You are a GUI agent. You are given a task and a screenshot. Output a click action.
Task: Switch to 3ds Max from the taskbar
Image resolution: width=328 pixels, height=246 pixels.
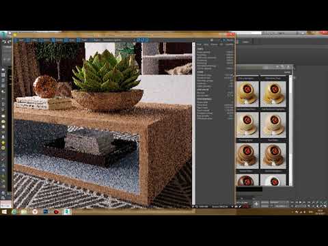(x=67, y=212)
